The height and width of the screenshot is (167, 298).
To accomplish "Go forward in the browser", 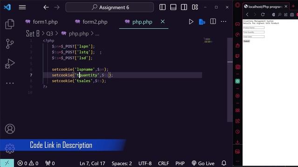I will click(255, 14).
